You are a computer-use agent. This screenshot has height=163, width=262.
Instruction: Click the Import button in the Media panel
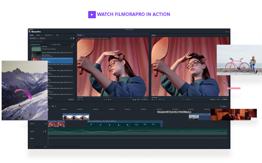point(33,38)
